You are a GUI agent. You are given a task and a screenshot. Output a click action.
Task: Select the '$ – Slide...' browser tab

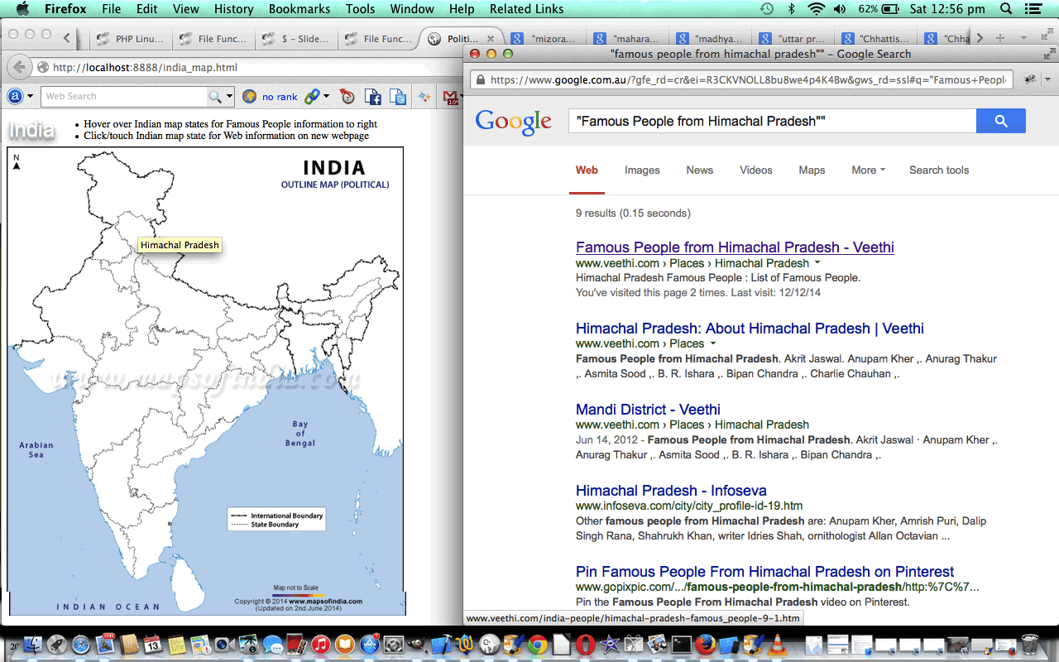(295, 39)
